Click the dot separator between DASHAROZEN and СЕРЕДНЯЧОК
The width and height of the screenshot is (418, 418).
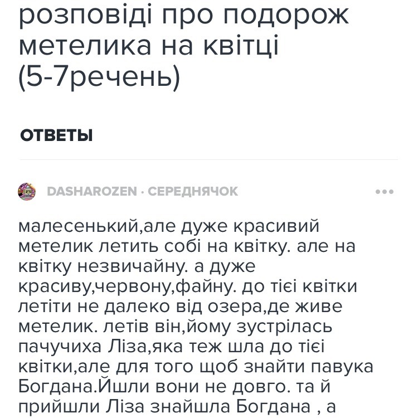142,192
